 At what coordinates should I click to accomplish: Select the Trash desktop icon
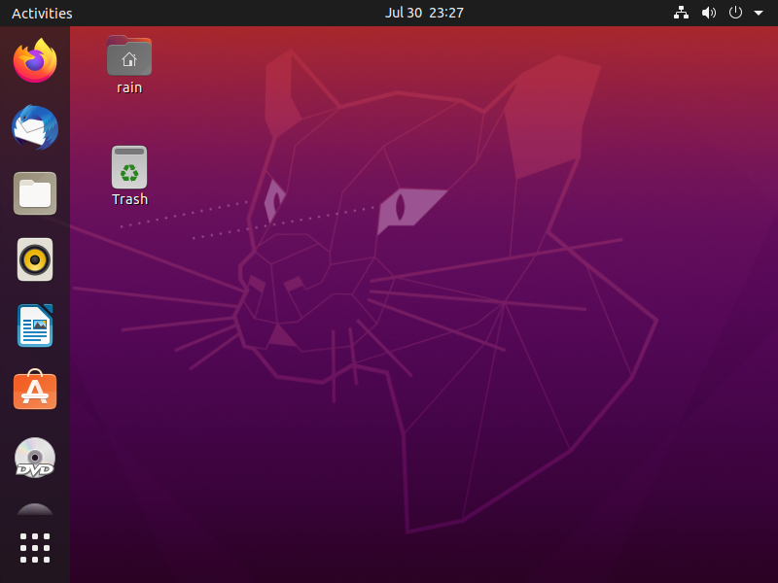click(x=129, y=167)
